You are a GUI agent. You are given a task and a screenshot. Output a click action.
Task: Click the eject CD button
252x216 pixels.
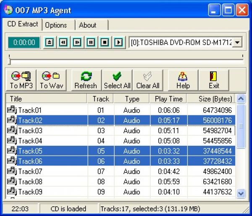click(x=50, y=42)
